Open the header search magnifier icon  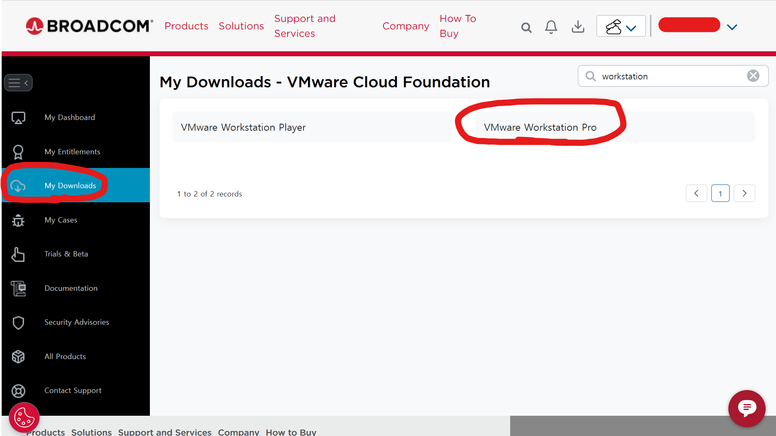click(x=526, y=27)
